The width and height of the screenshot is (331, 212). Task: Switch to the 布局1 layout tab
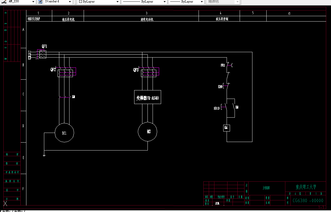tap(6, 211)
